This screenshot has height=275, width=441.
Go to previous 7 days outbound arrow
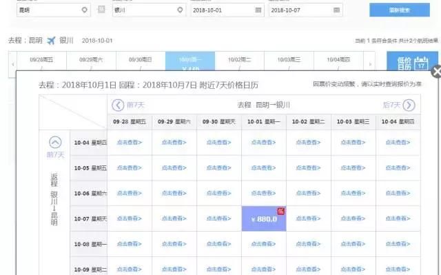coord(118,105)
